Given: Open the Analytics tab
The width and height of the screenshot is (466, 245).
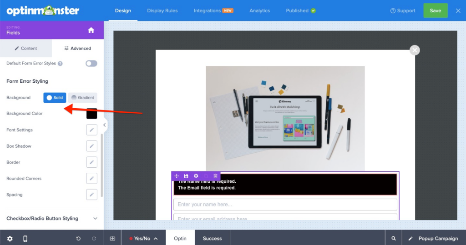Looking at the screenshot, I should pyautogui.click(x=259, y=11).
